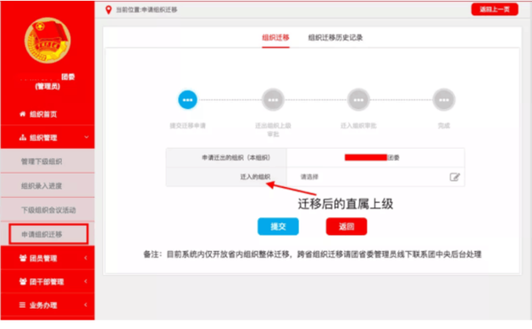Click the org-chart icon beside 组织管理
The height and width of the screenshot is (329, 532).
[22, 137]
